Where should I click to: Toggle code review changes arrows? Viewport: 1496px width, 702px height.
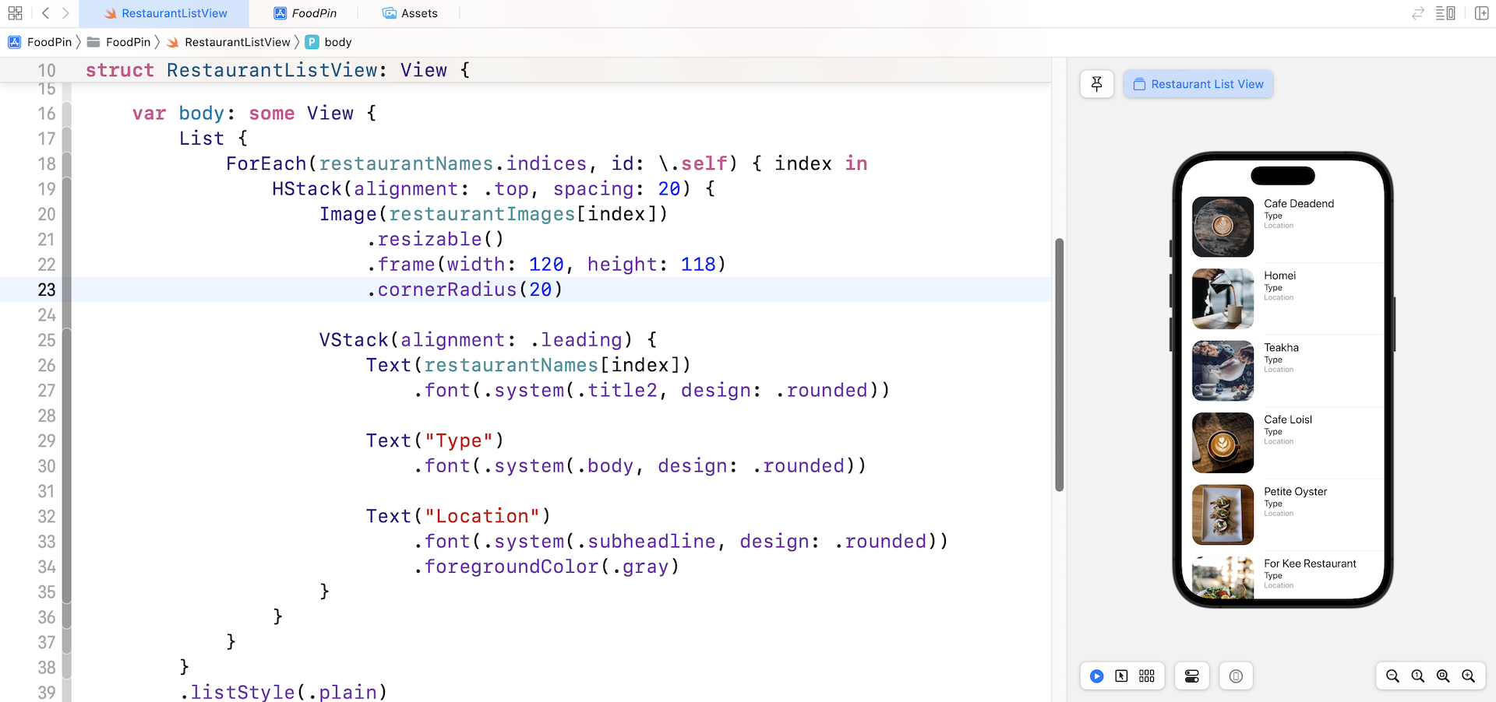(x=1417, y=13)
